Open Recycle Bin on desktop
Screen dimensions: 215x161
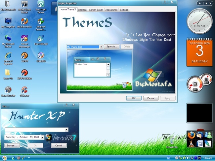(x=172, y=144)
